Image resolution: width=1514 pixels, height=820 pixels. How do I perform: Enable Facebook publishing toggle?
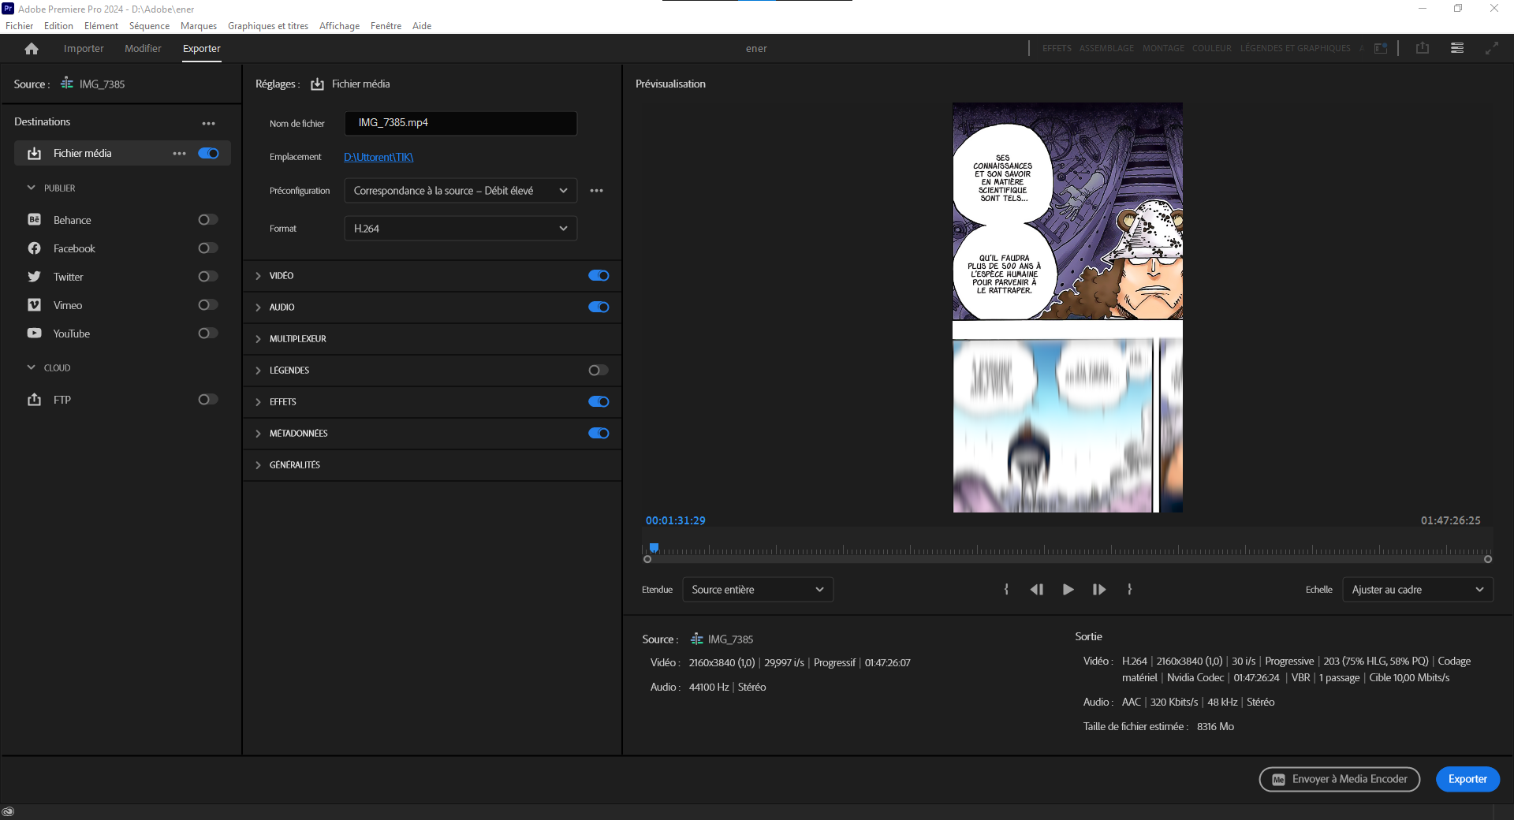208,248
